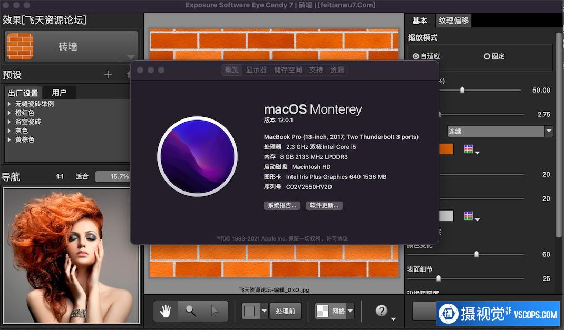
Task: Open the 概览 tab in About window
Action: [231, 69]
